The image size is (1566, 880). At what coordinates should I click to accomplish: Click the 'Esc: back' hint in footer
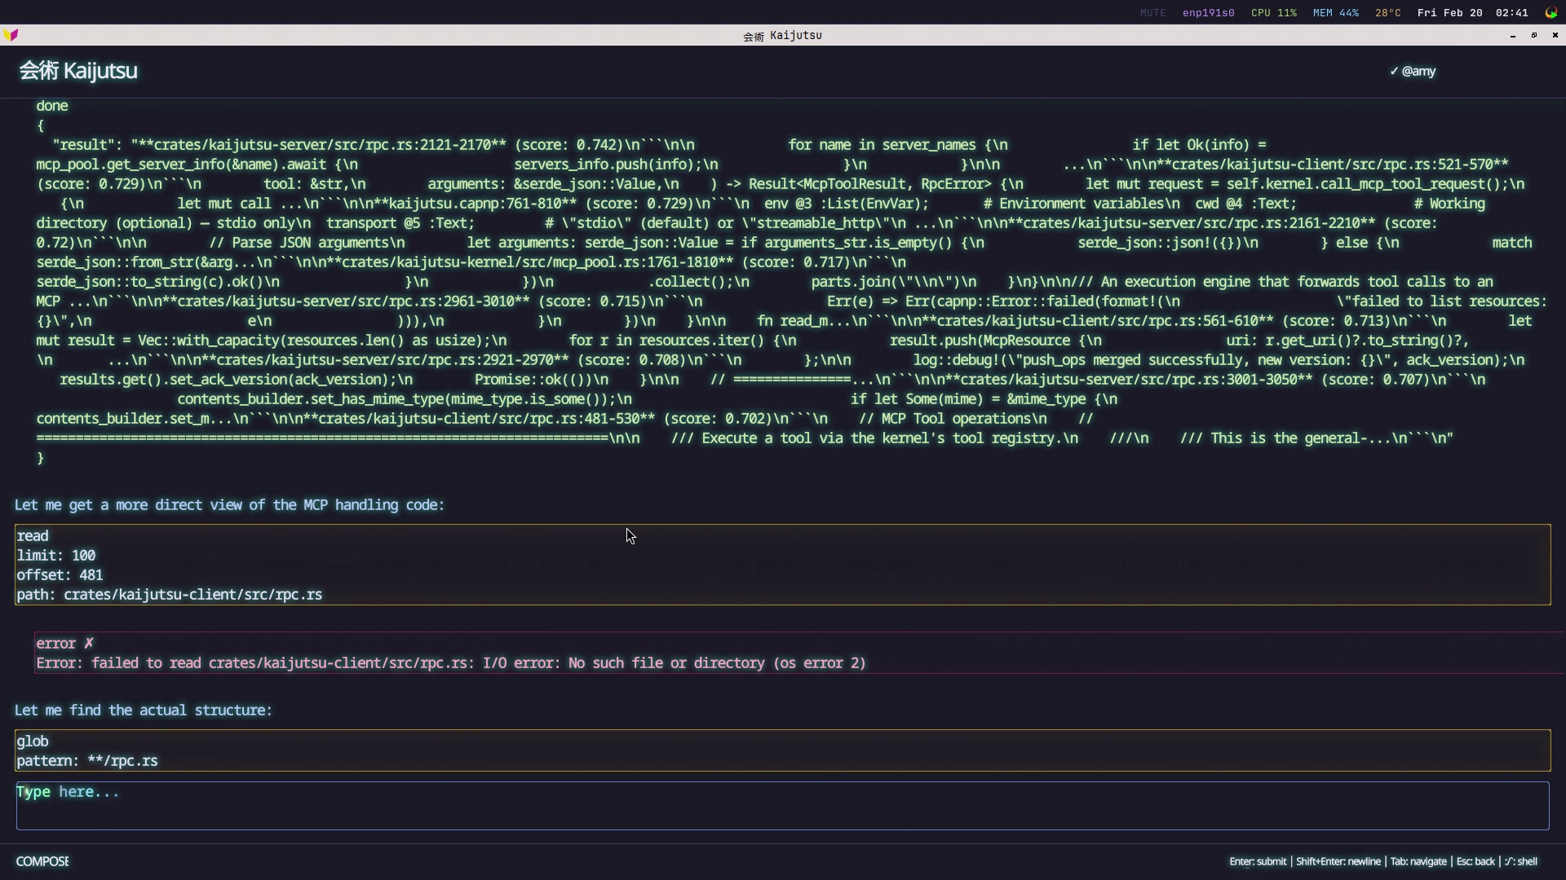pyautogui.click(x=1475, y=861)
